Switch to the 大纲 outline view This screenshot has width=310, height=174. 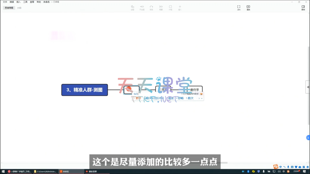click(19, 8)
